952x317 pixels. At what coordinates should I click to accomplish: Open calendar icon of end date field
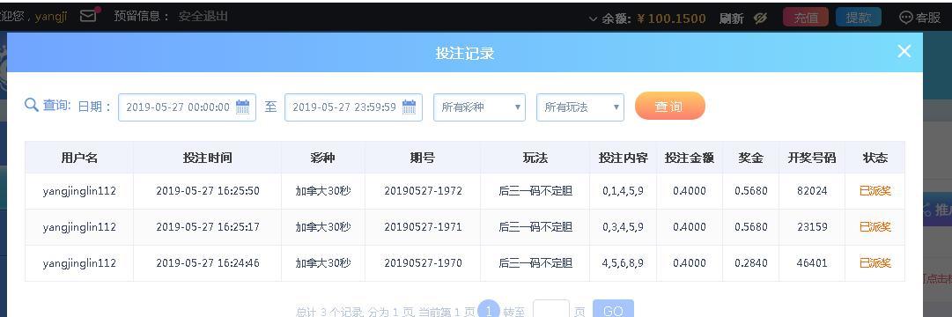(x=410, y=107)
